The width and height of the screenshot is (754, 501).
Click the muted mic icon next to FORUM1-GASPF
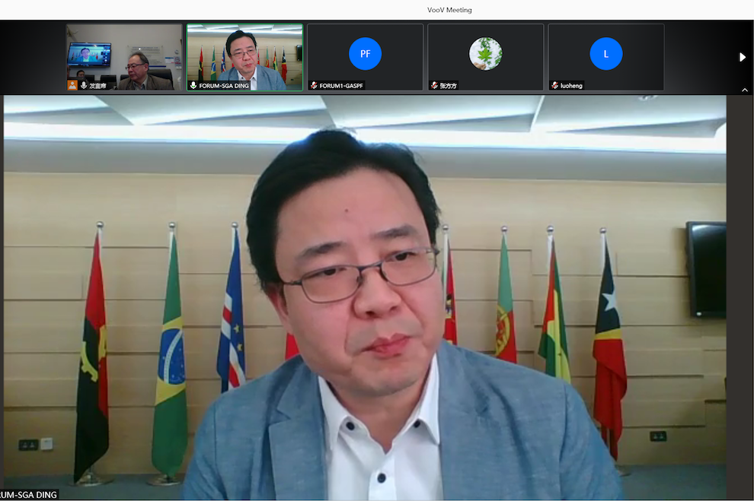click(x=314, y=86)
